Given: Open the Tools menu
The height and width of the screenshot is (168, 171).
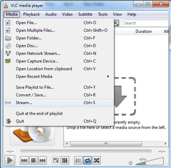Looking at the screenshot, I should (x=103, y=14).
